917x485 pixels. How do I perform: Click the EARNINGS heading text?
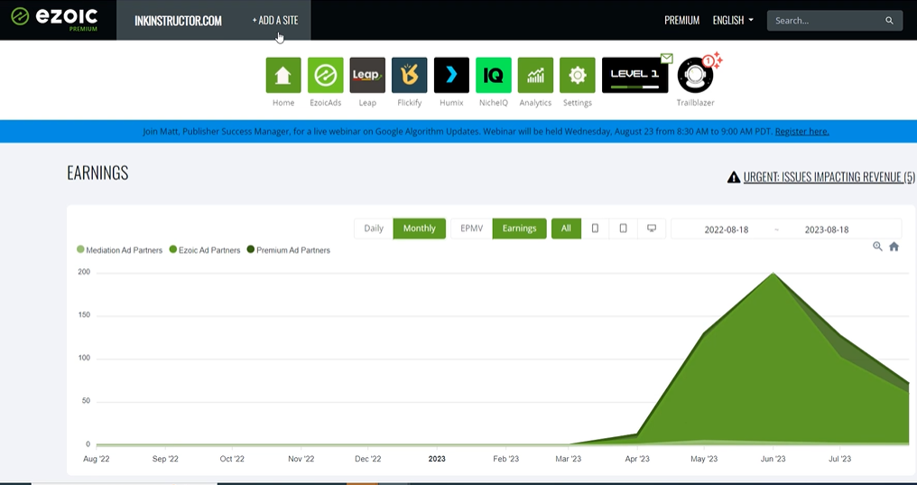click(x=97, y=173)
